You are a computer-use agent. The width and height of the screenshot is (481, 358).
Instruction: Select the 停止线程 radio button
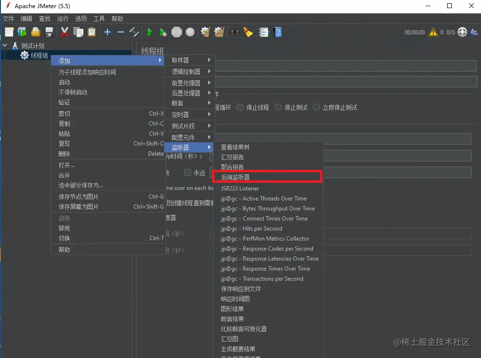click(240, 107)
